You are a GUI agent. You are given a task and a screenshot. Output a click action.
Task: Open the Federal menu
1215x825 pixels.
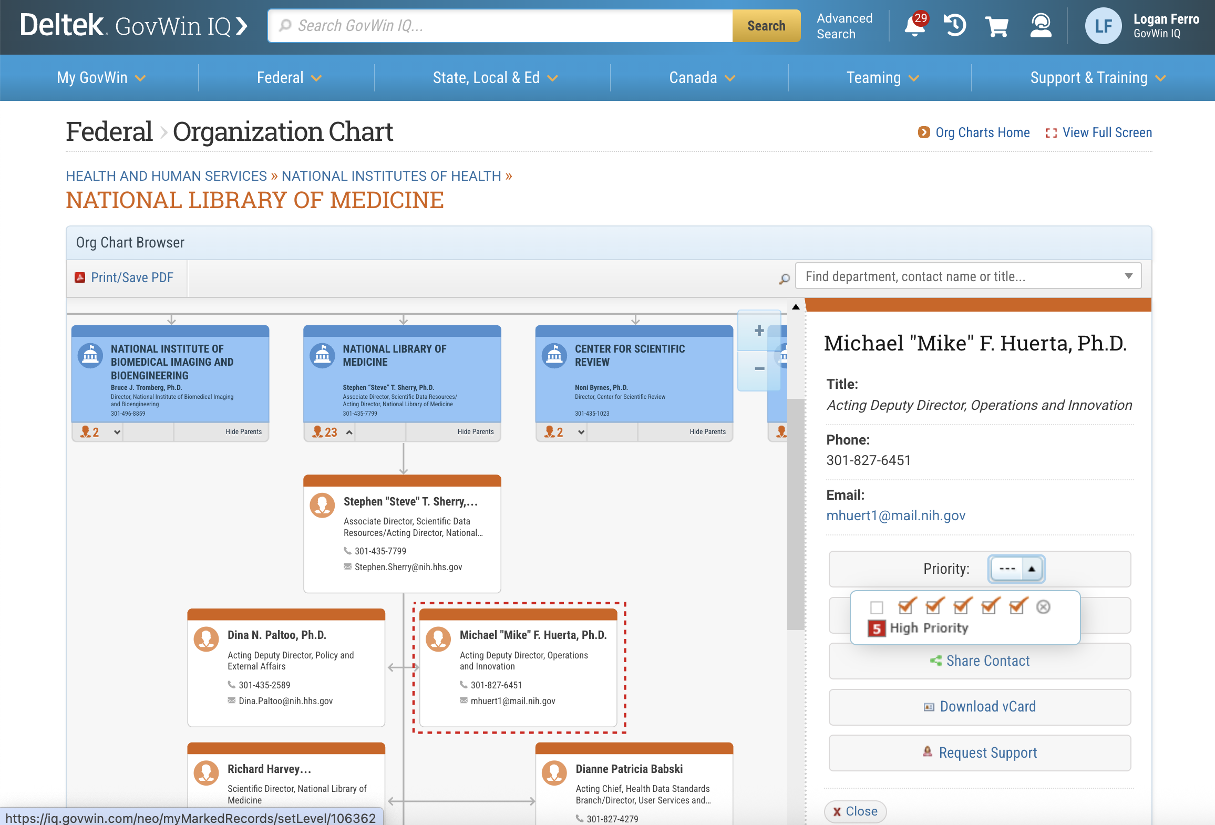(x=289, y=78)
